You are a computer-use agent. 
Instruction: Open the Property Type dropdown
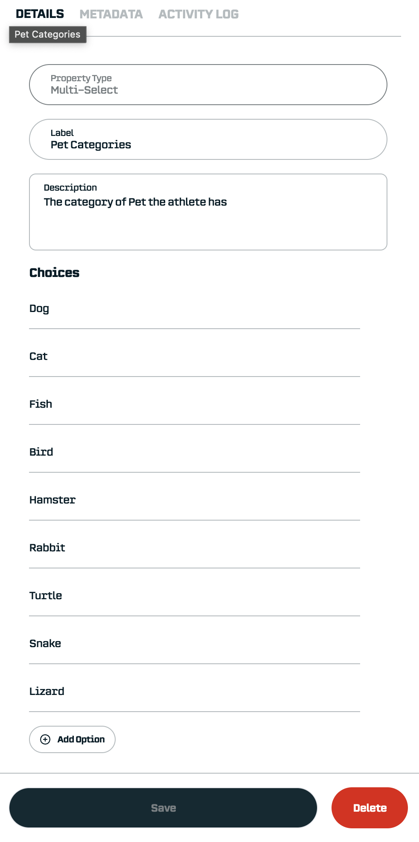(x=208, y=85)
